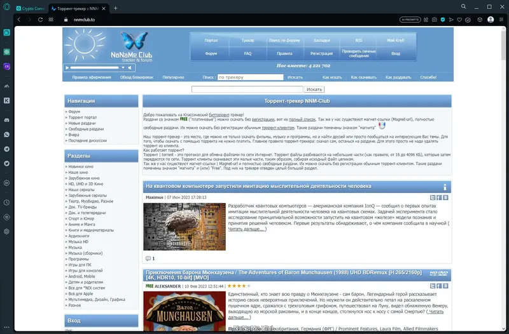Viewport: 509px width, 334px height.
Task: Open the sidebar three-dots setup menu
Action: point(6,327)
